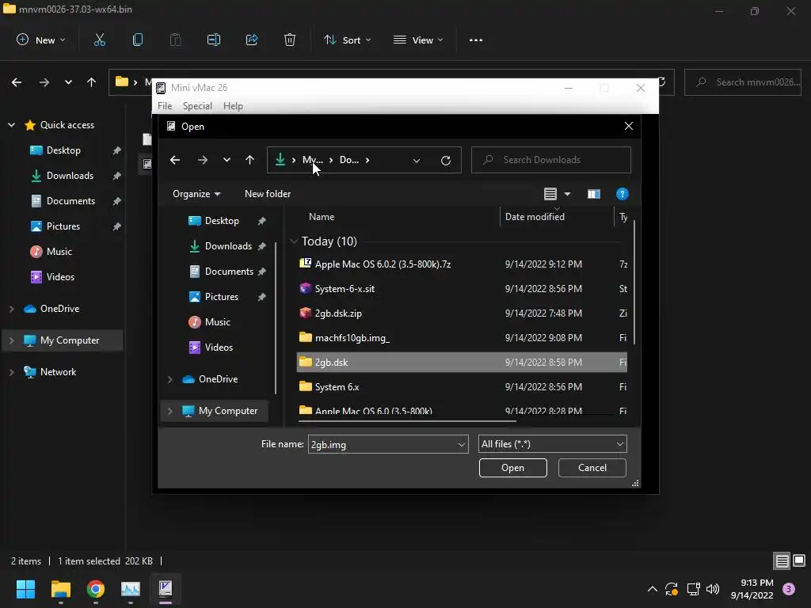Open the three-dot See more menu in File Explorer
The height and width of the screenshot is (608, 811).
pos(476,40)
